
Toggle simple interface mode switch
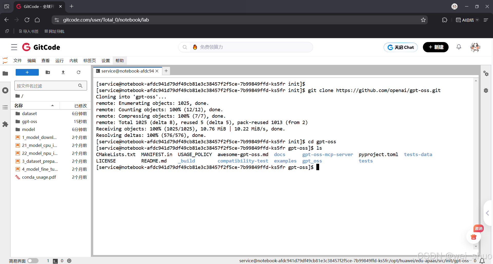pos(33,261)
